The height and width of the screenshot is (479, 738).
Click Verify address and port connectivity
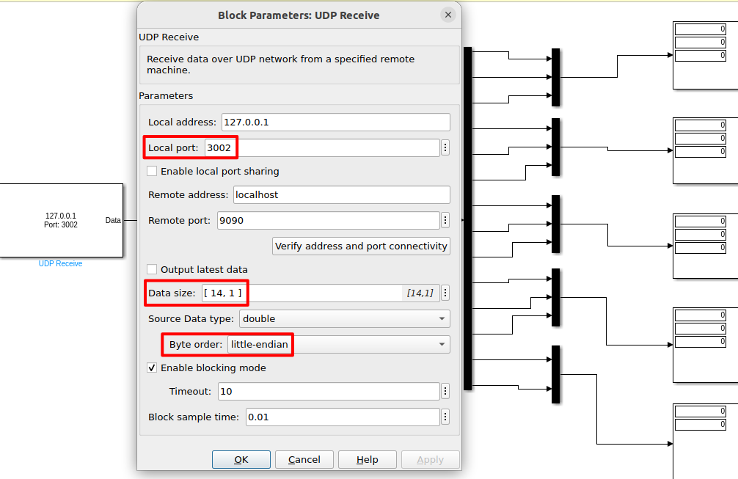click(x=361, y=246)
